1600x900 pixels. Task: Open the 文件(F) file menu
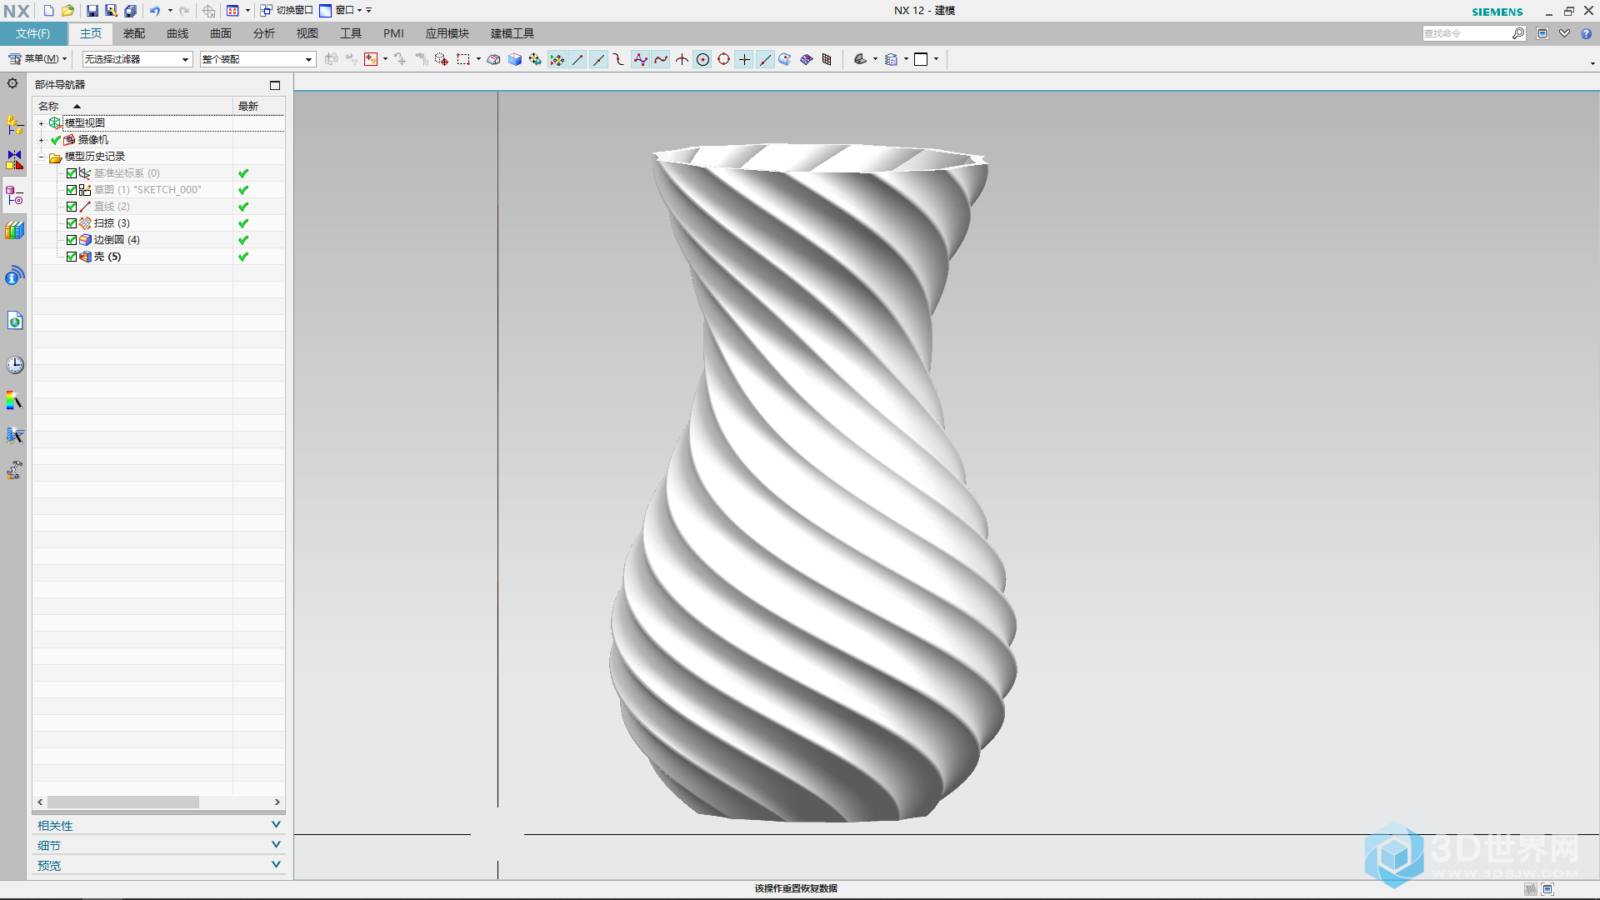(32, 33)
